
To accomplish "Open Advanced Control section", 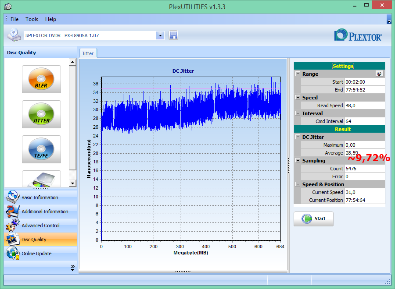I will pos(40,226).
